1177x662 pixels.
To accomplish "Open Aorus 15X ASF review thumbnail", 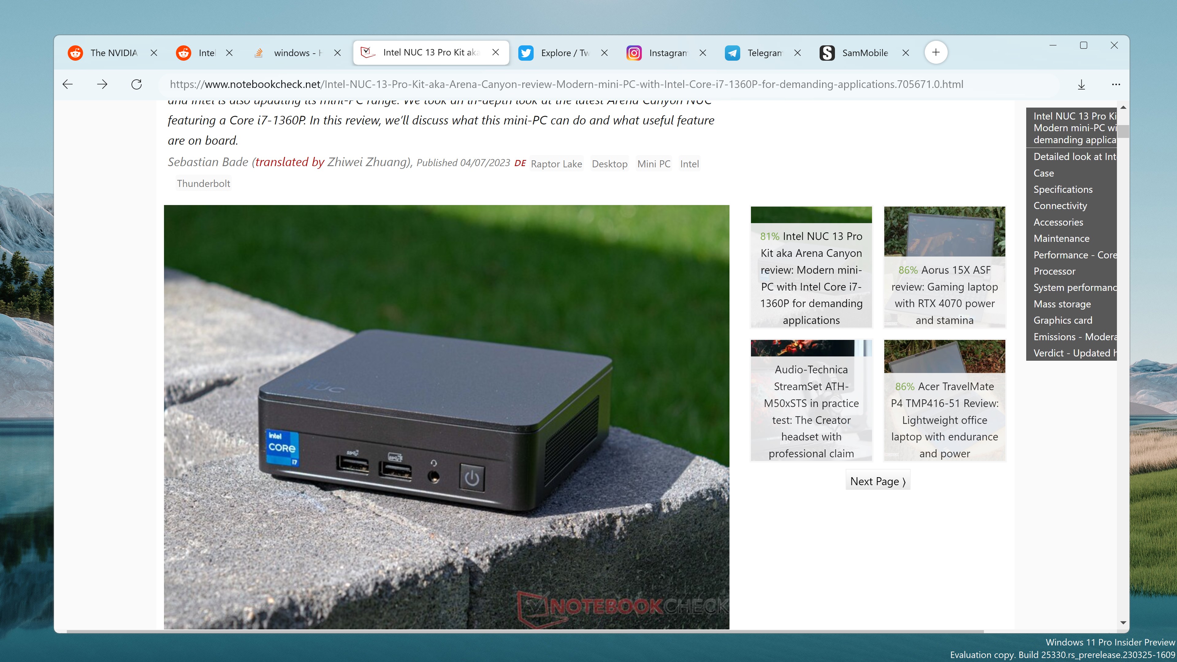I will (944, 267).
